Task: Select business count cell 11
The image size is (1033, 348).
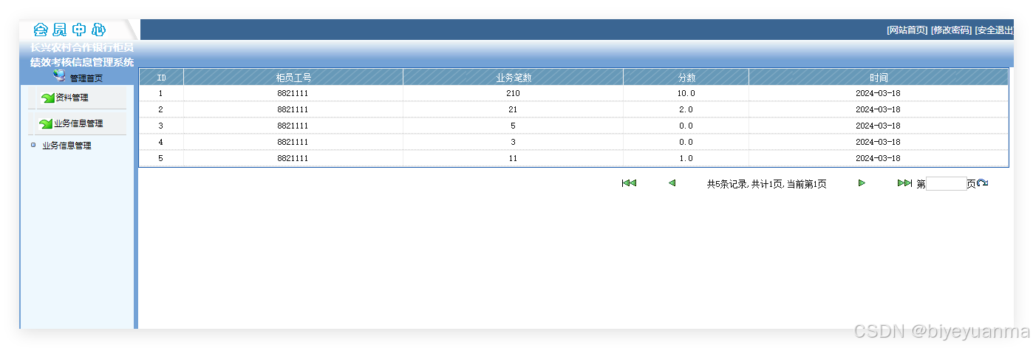Action: point(514,159)
